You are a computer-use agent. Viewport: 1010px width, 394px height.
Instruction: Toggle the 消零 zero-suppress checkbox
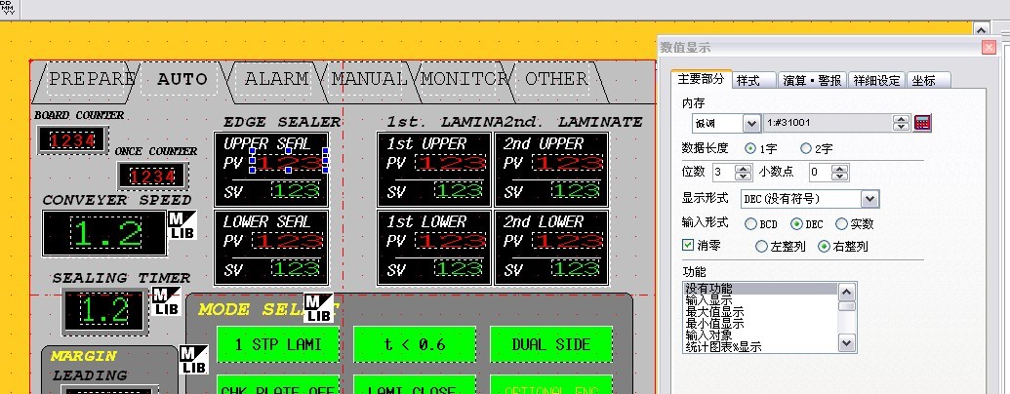coord(688,246)
